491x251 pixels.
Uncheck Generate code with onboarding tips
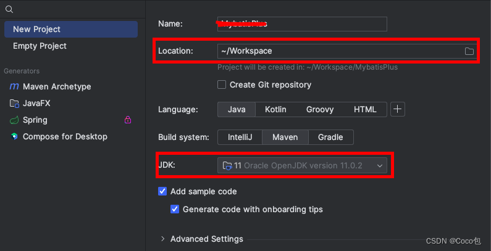[x=175, y=209]
